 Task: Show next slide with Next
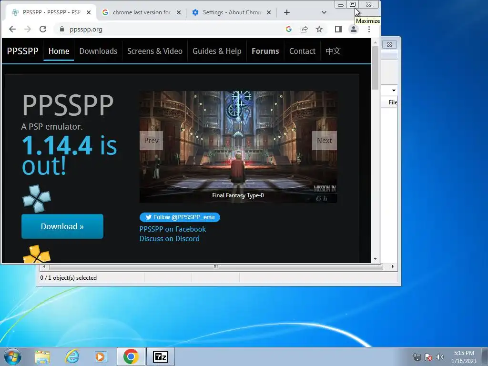tap(324, 141)
